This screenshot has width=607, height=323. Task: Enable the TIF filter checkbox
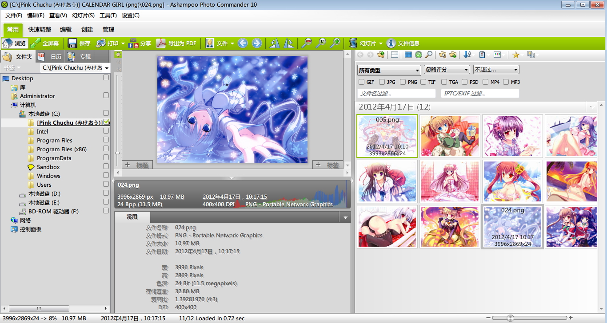pyautogui.click(x=423, y=82)
